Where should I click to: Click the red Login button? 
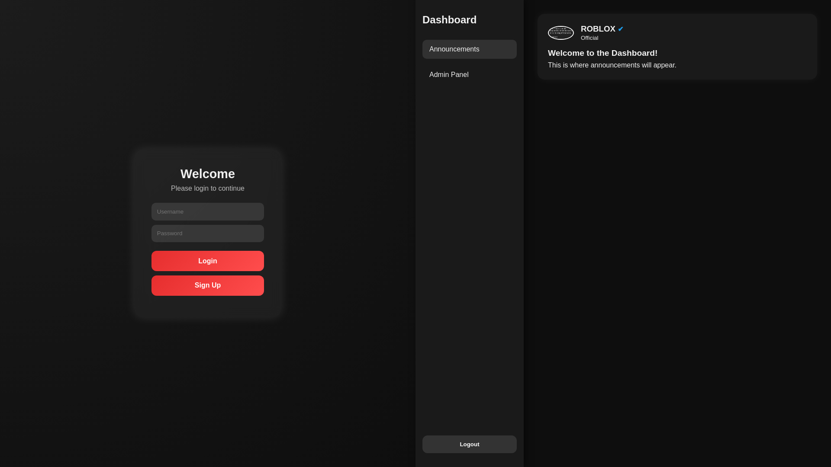pyautogui.click(x=208, y=261)
